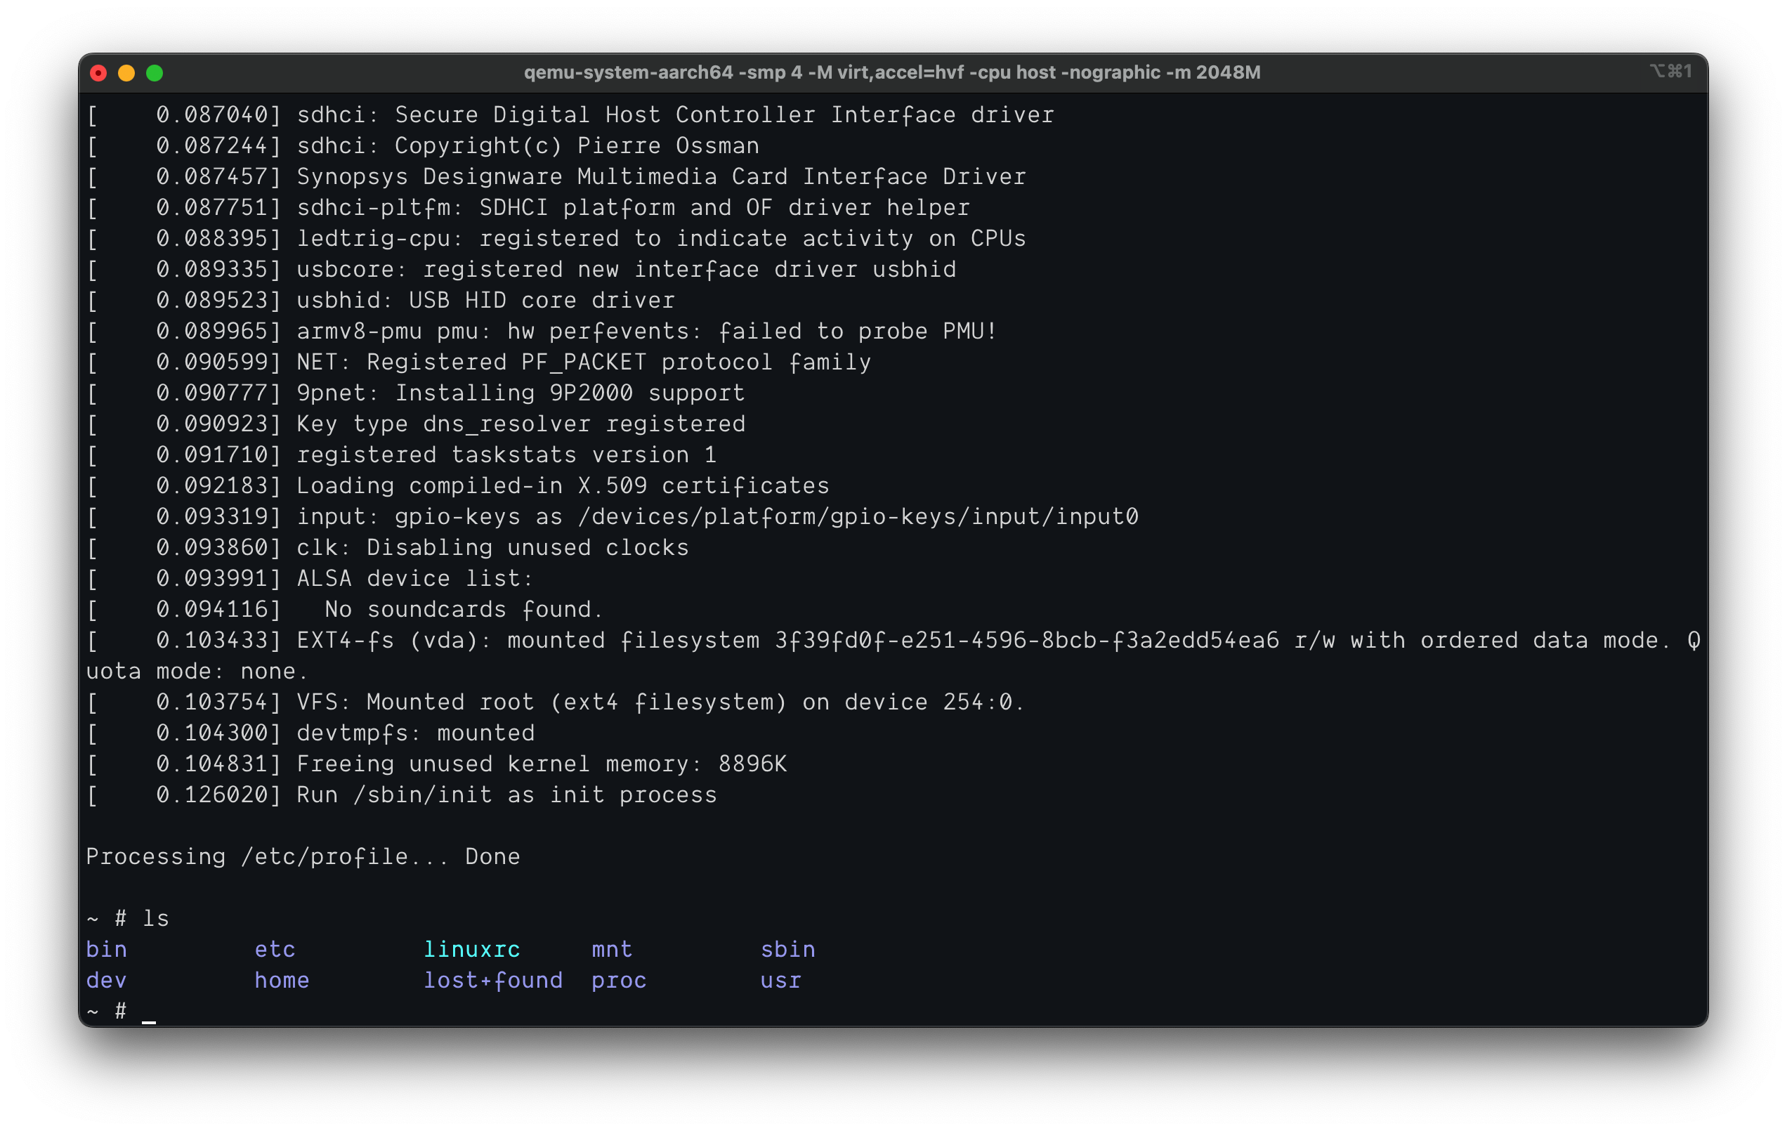Image resolution: width=1787 pixels, height=1131 pixels.
Task: Click the qemu-system-aarch64 window title text
Action: (x=892, y=72)
